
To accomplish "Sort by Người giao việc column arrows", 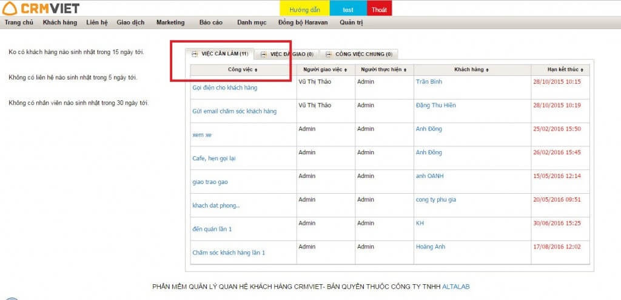I will [346, 70].
